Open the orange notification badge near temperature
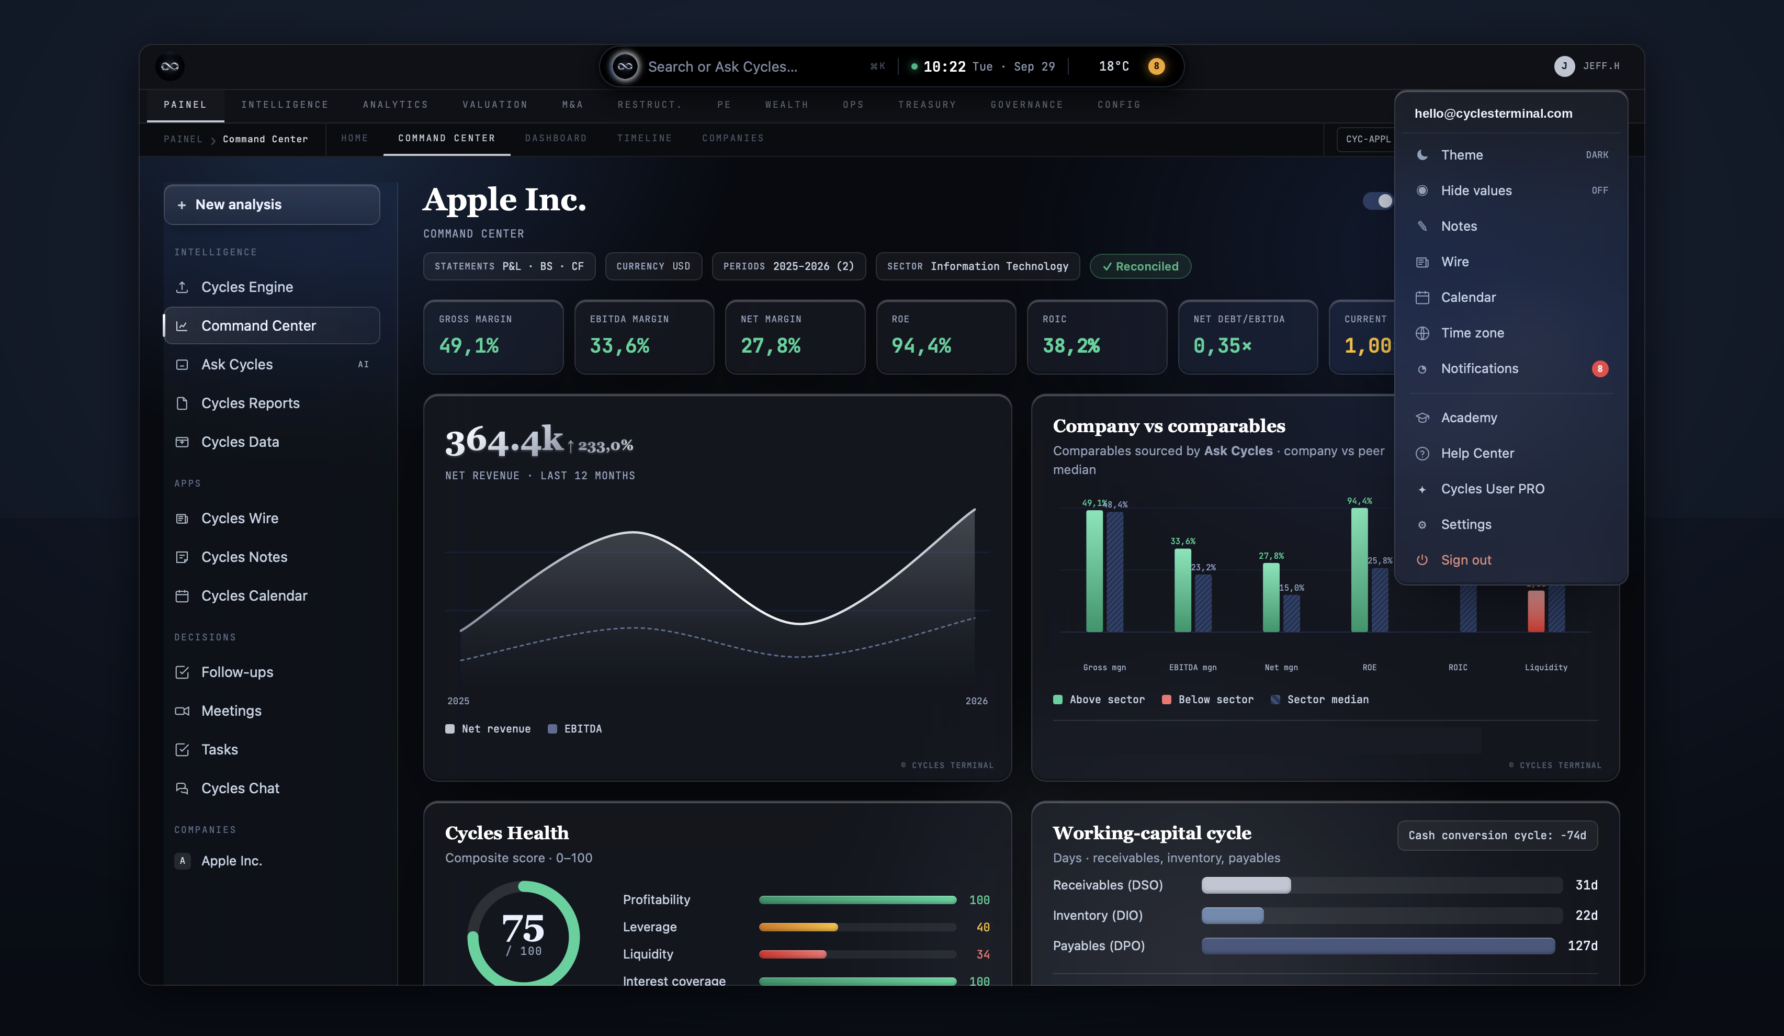The height and width of the screenshot is (1036, 1784). pyautogui.click(x=1156, y=66)
